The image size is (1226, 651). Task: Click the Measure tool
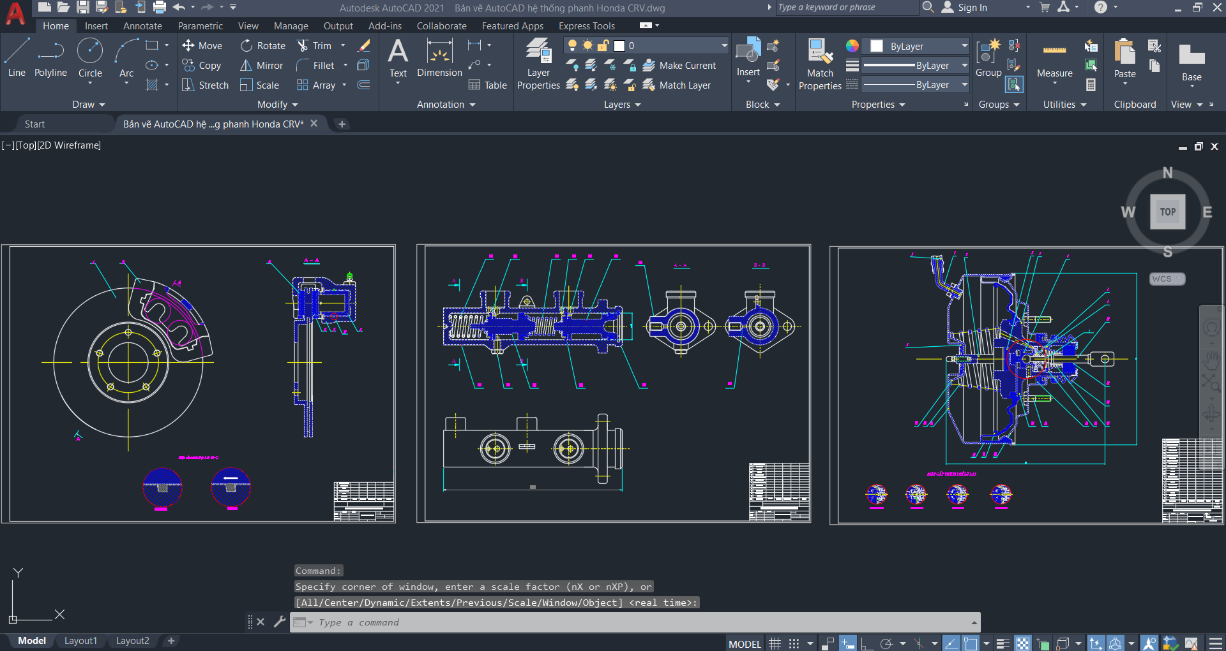click(x=1055, y=59)
